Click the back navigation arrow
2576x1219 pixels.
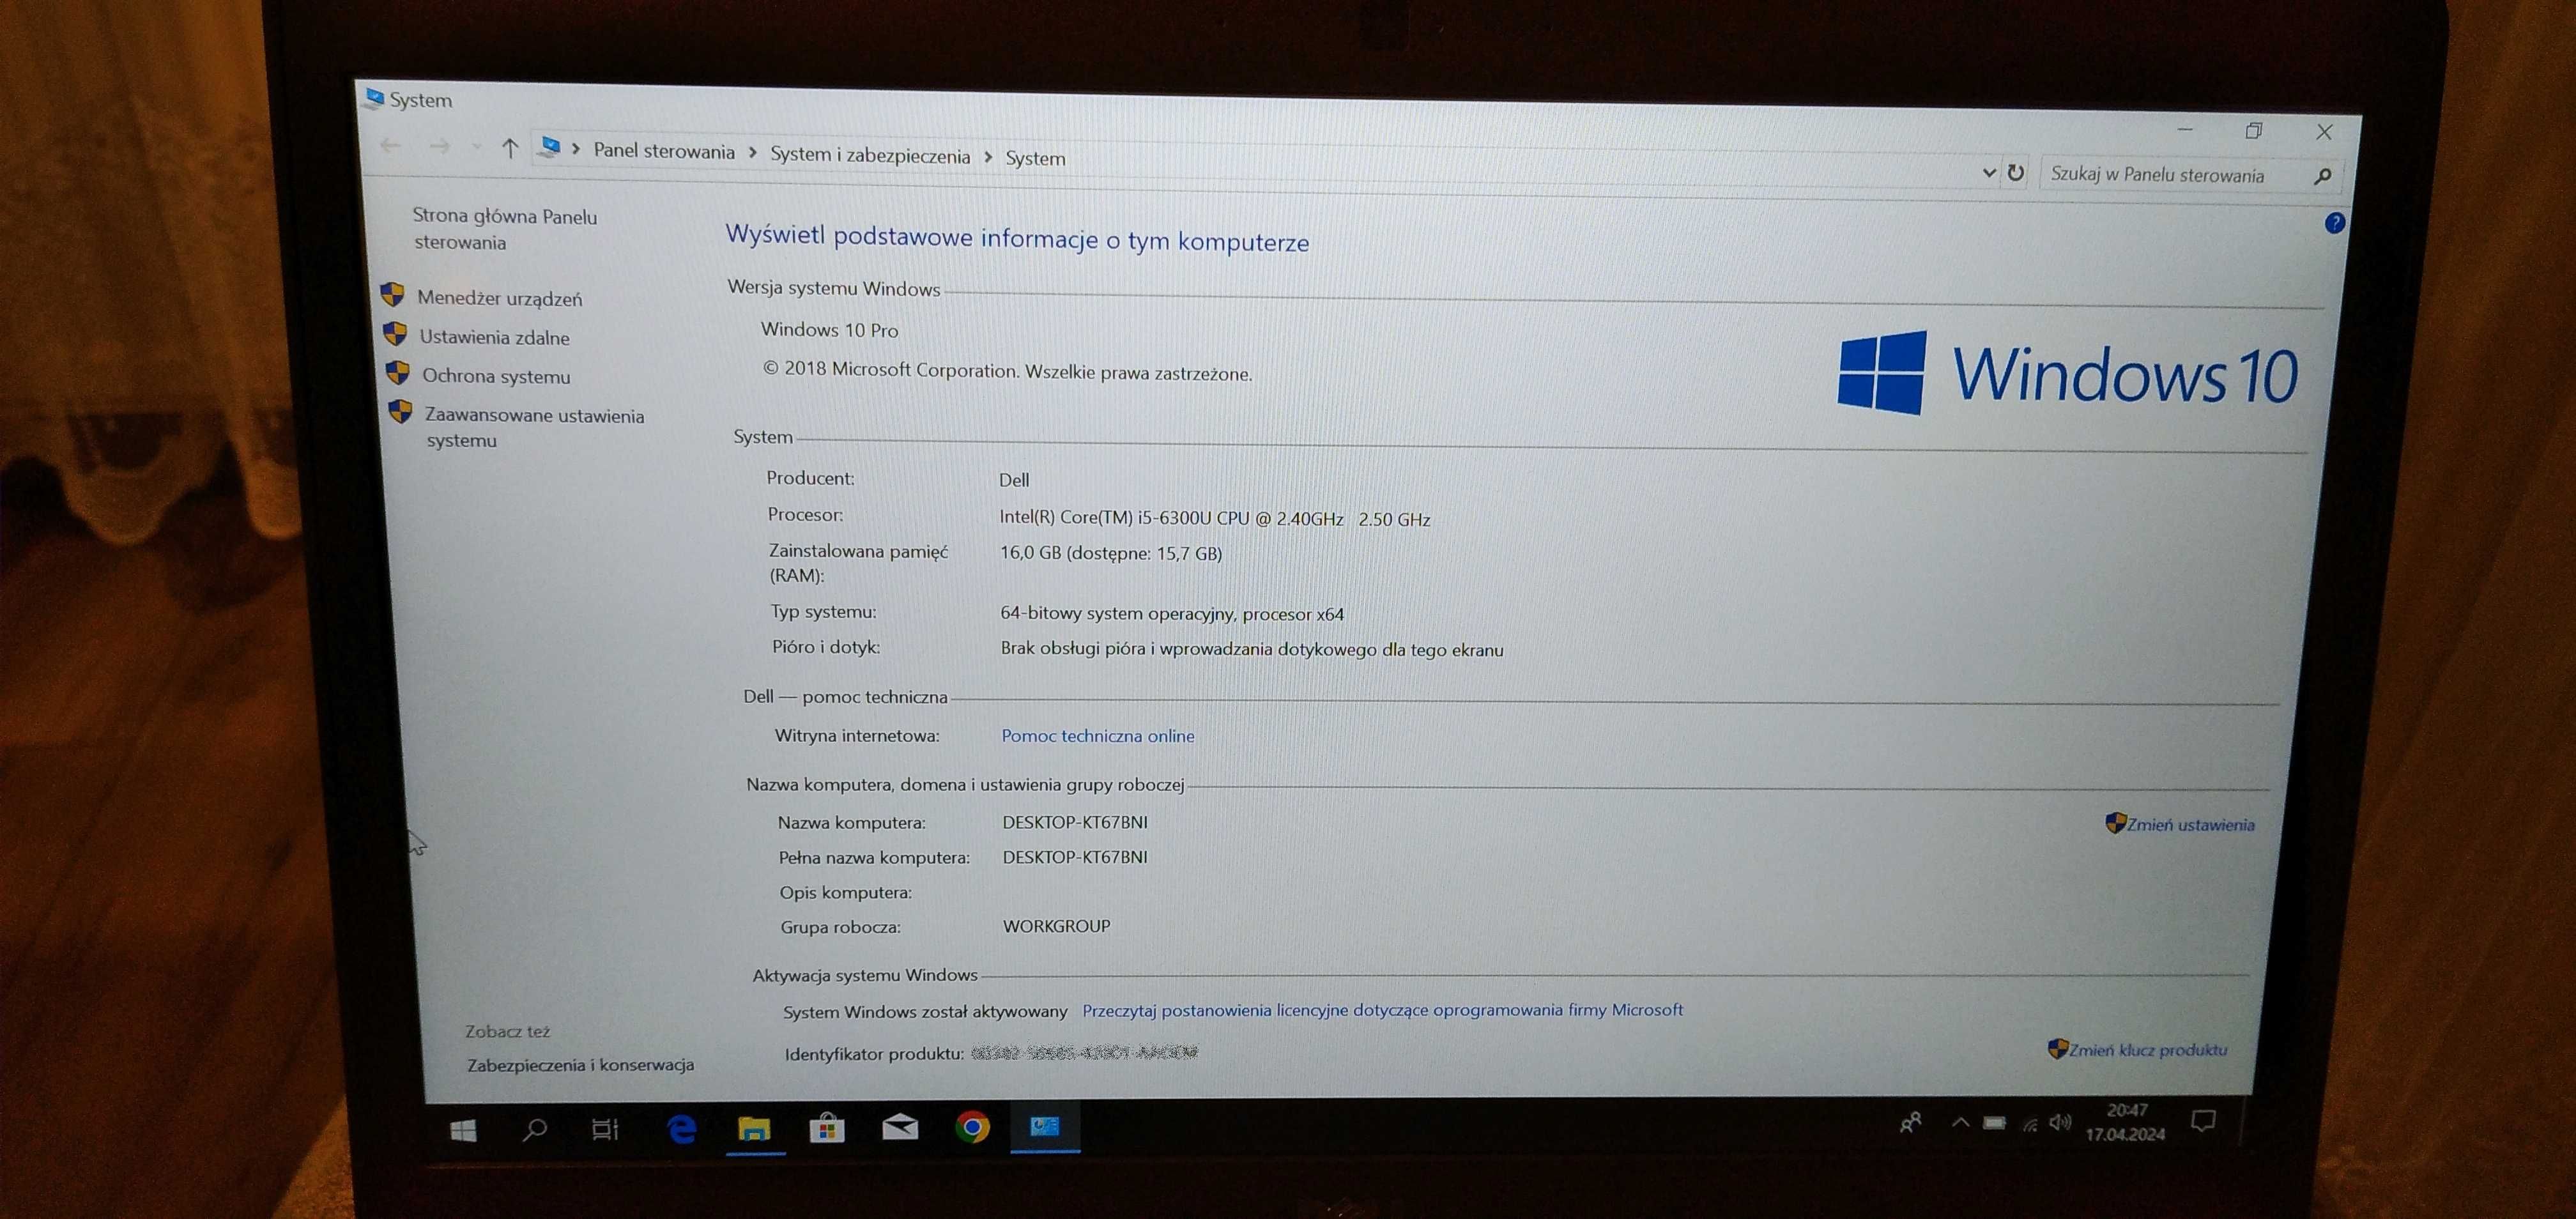point(390,146)
